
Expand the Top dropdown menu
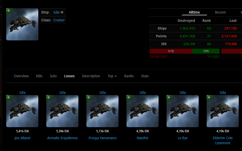tap(112, 76)
